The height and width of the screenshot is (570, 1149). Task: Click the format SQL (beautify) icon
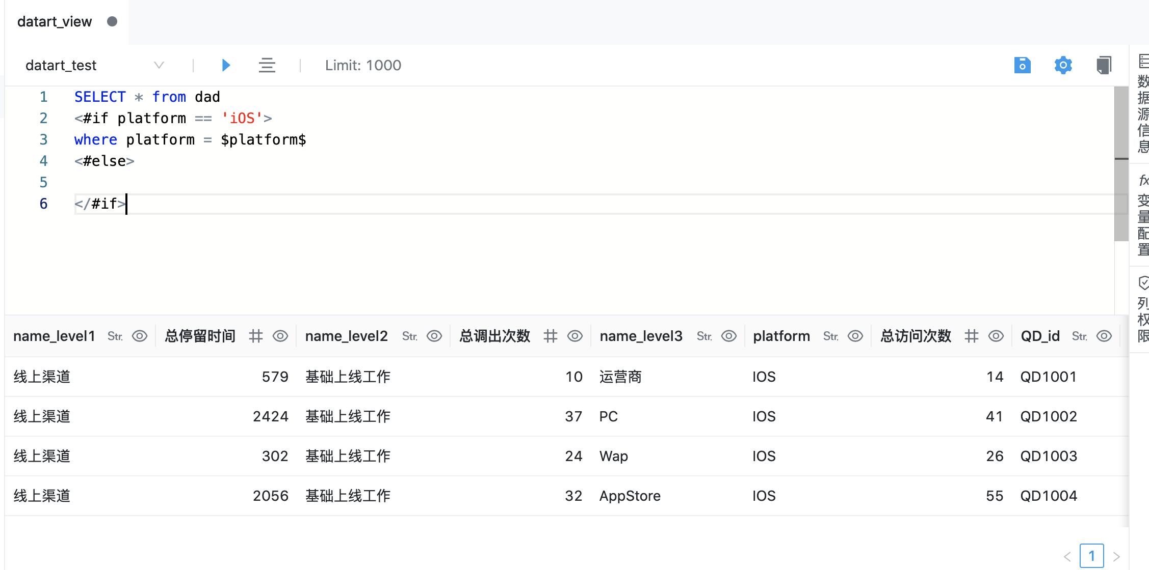(x=267, y=65)
